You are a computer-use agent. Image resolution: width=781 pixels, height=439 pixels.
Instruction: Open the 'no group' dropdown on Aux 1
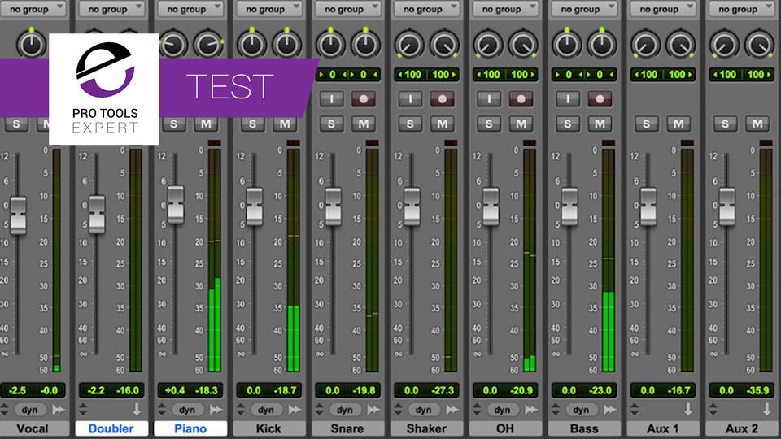pyautogui.click(x=662, y=9)
